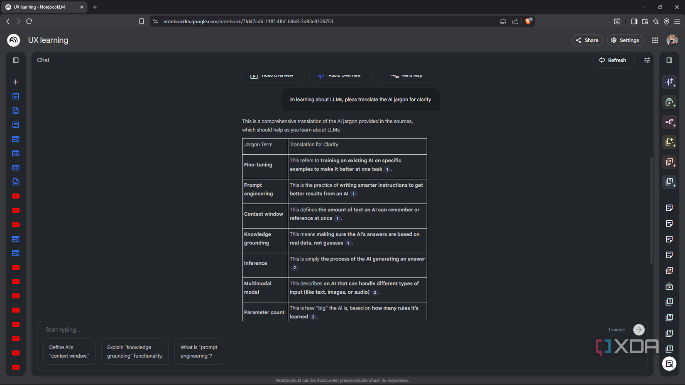Create an Audio Overview from studio sidebar
The height and width of the screenshot is (385, 685).
click(669, 82)
